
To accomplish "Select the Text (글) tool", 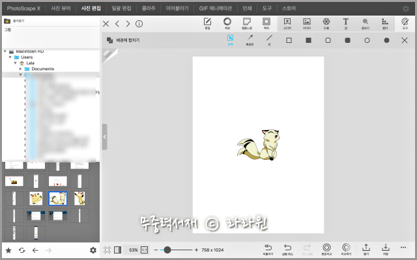I will click(x=346, y=23).
